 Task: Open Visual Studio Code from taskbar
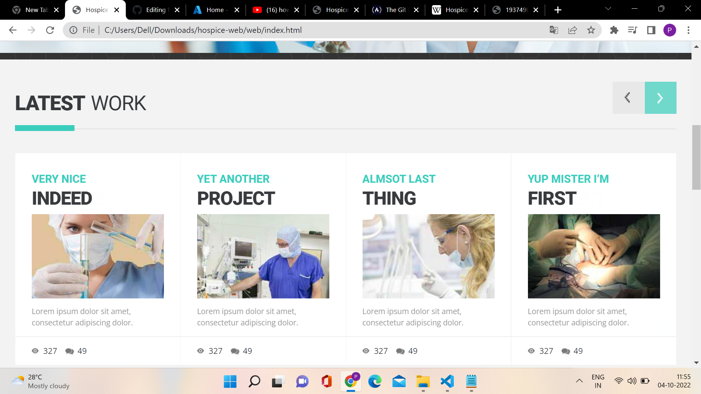[447, 382]
